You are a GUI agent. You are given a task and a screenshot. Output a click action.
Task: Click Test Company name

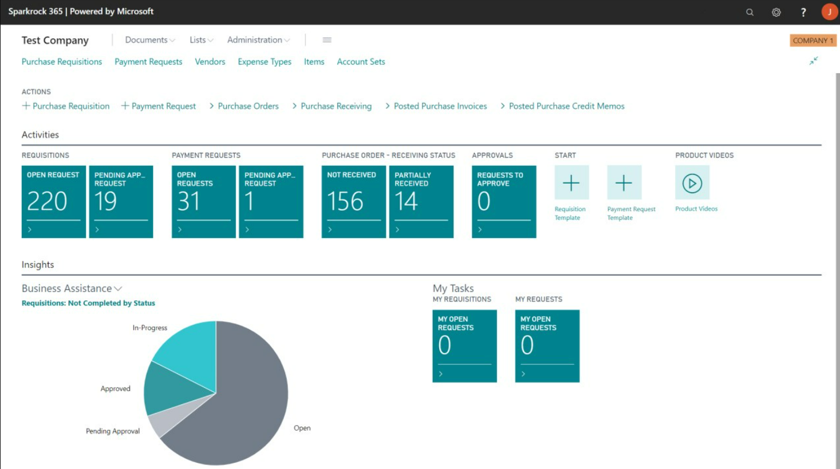tap(55, 40)
